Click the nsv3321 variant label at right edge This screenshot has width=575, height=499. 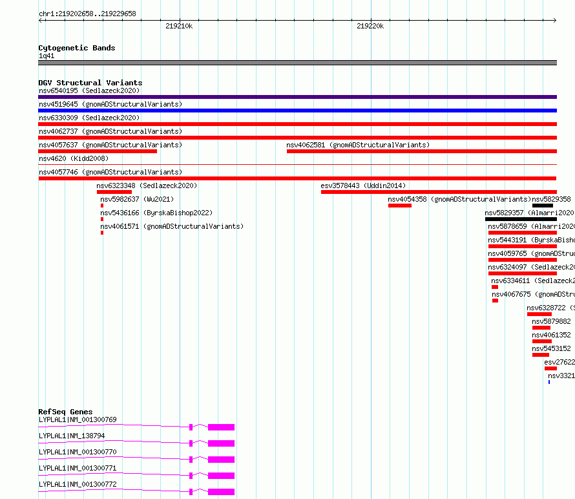(x=561, y=376)
